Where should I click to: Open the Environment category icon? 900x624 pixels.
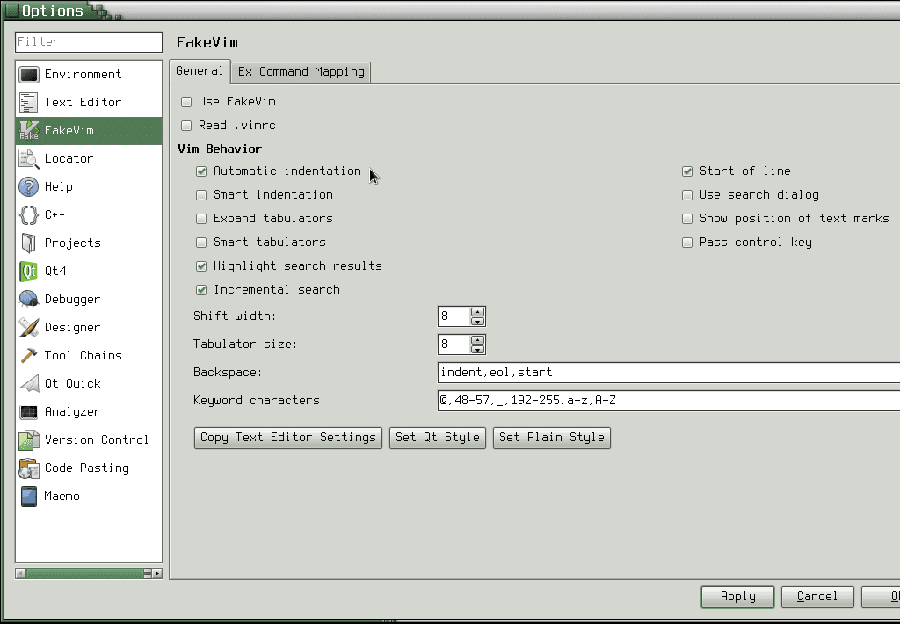point(29,75)
